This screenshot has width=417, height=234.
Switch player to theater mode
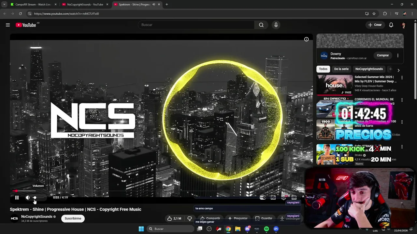[x=294, y=198]
